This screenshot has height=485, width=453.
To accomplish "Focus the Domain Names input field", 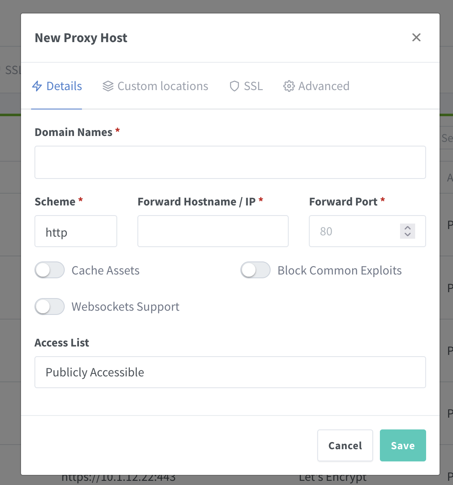I will pos(230,163).
